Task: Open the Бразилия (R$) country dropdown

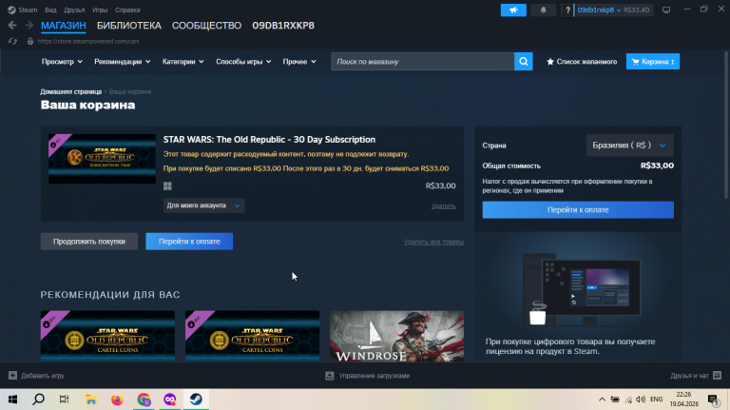Action: tap(629, 146)
